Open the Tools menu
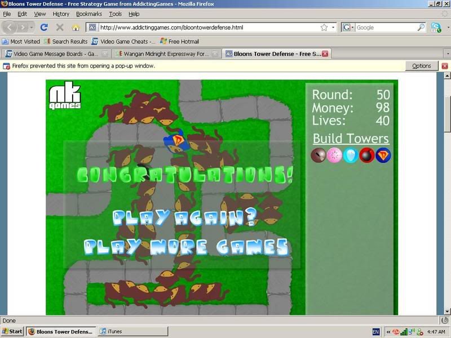The image size is (451, 338). click(x=116, y=14)
